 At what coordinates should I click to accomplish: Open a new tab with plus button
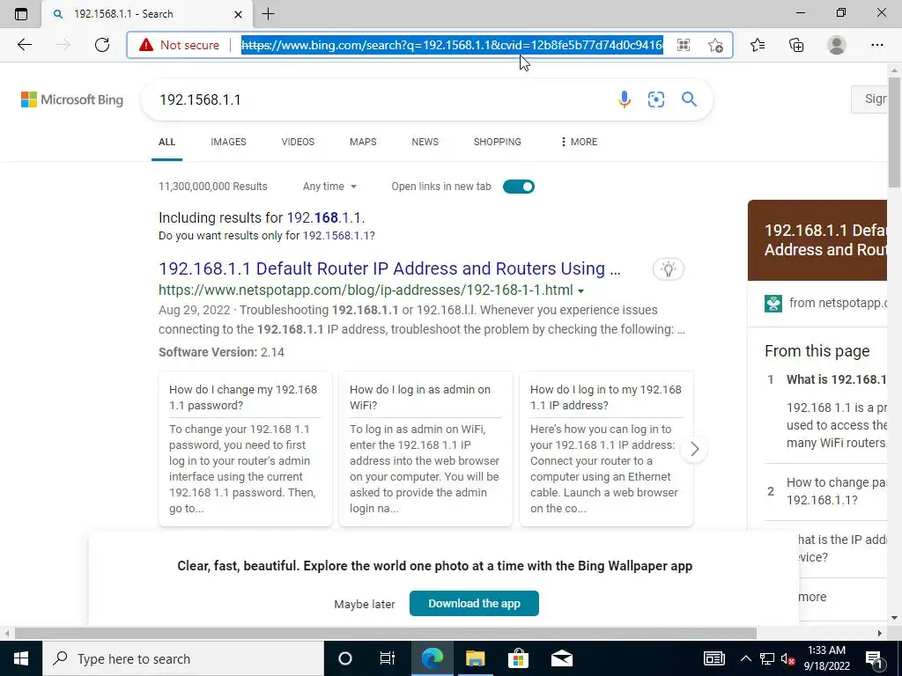pyautogui.click(x=268, y=14)
